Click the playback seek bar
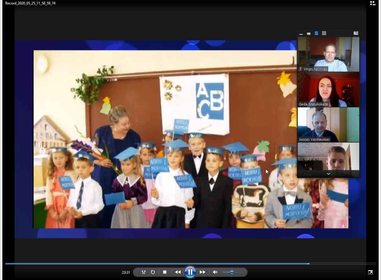Image resolution: width=381 pixels, height=280 pixels. [x=190, y=264]
